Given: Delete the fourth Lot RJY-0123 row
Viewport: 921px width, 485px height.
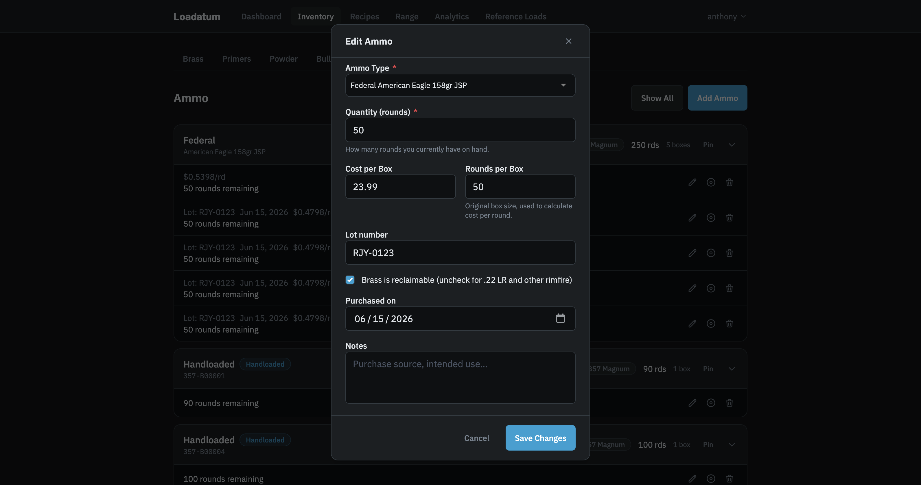Looking at the screenshot, I should 729,324.
